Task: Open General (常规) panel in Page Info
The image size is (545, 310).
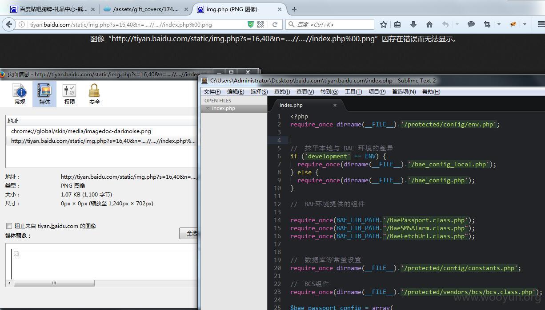Action: click(x=20, y=94)
